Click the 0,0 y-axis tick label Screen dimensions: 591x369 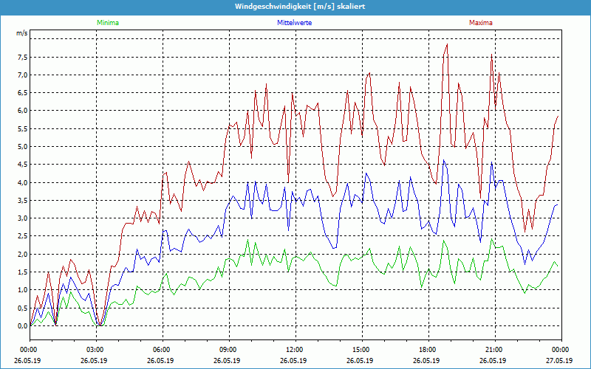(21, 325)
